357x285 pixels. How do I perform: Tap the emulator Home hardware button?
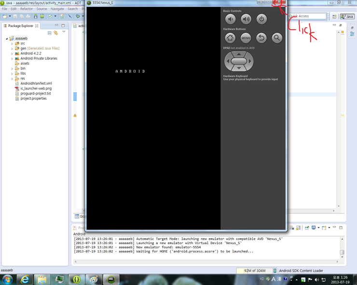point(230,38)
